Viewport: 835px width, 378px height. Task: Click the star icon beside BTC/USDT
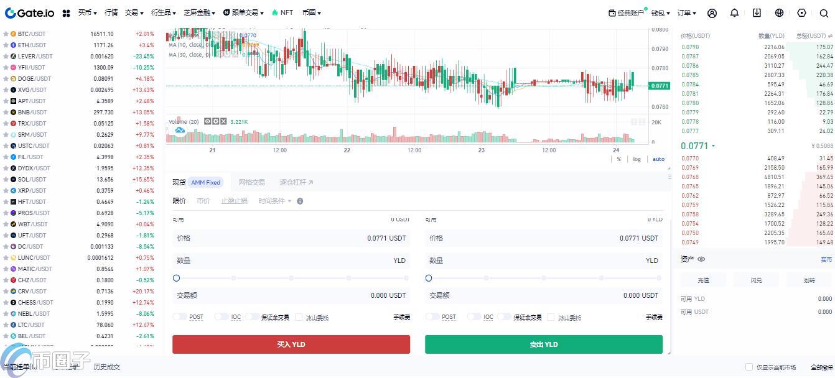(x=6, y=34)
